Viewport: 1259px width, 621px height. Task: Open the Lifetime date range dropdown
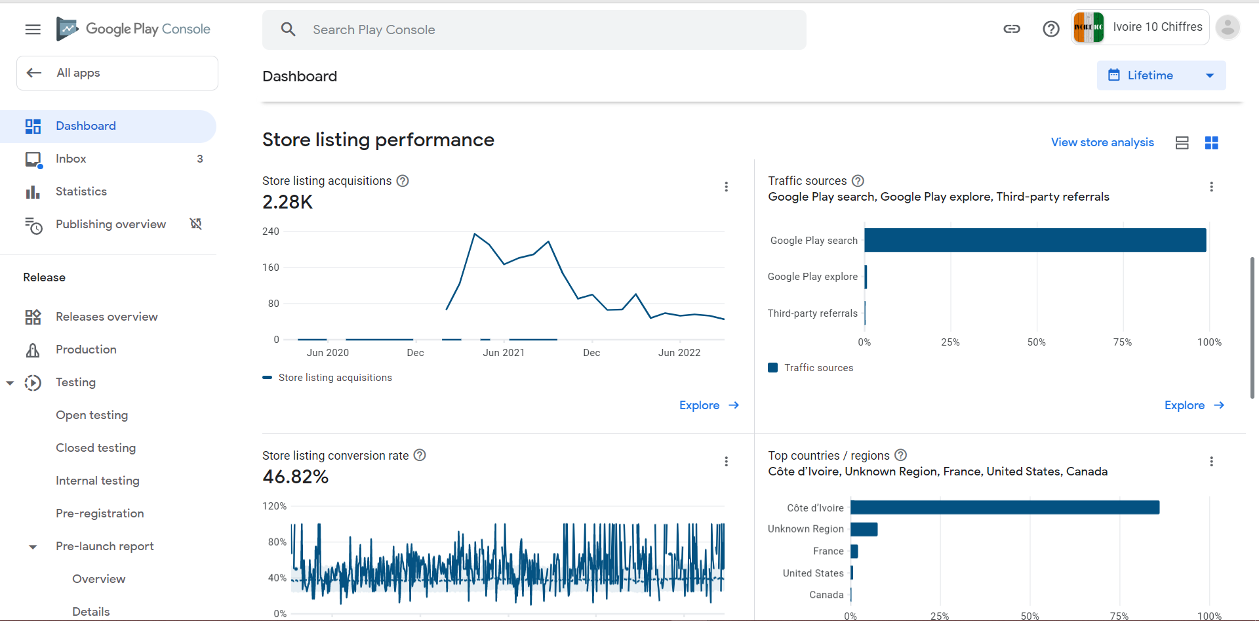(1161, 75)
